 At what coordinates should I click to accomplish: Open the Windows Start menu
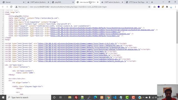coord(3,97)
